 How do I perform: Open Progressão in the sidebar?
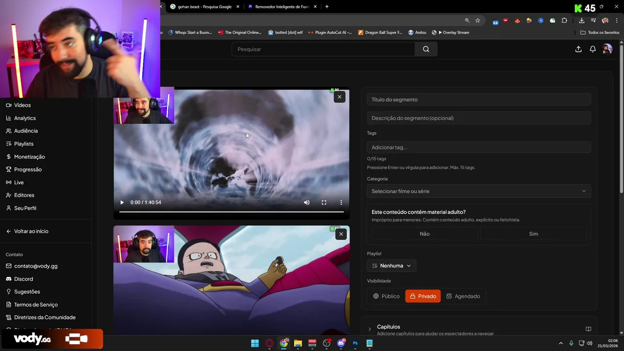pyautogui.click(x=24, y=170)
